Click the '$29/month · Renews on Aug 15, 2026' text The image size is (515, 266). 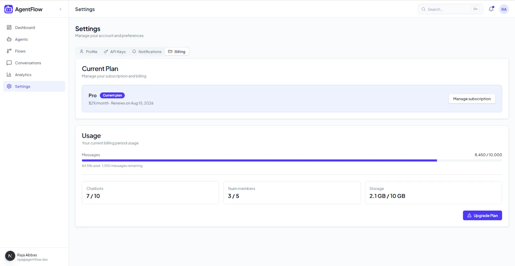click(121, 103)
